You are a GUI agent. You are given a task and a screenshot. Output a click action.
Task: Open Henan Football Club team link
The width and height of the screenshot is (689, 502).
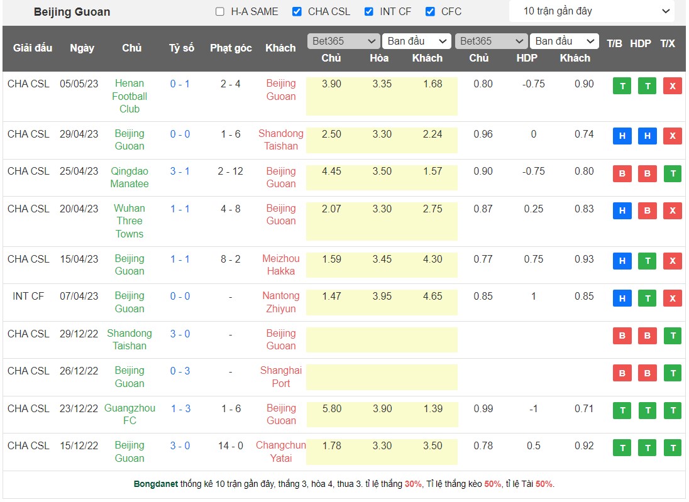(x=130, y=96)
